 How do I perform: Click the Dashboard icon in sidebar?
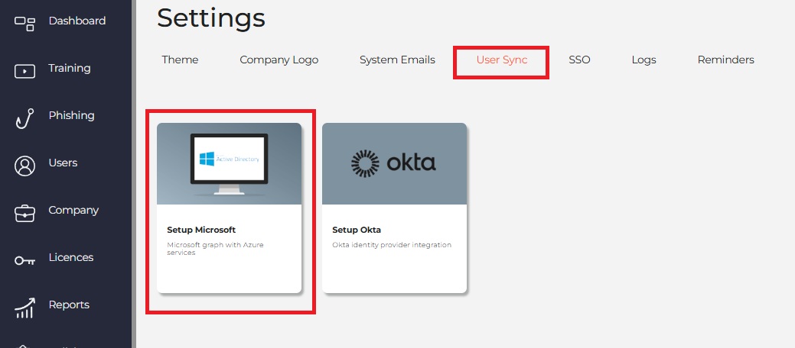pos(24,23)
